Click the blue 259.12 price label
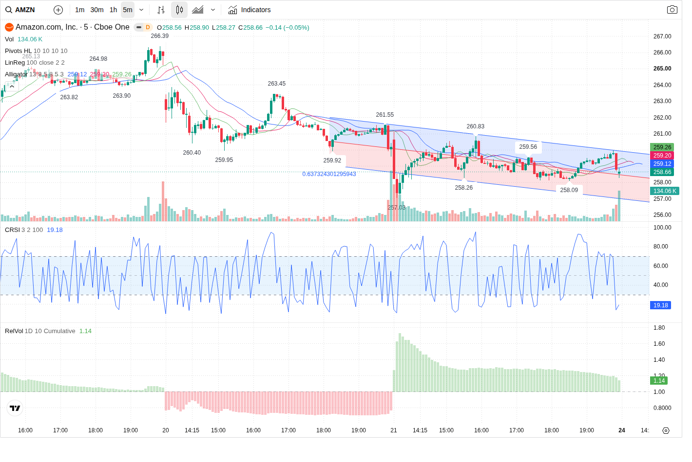This screenshot has height=462, width=692. tap(662, 164)
